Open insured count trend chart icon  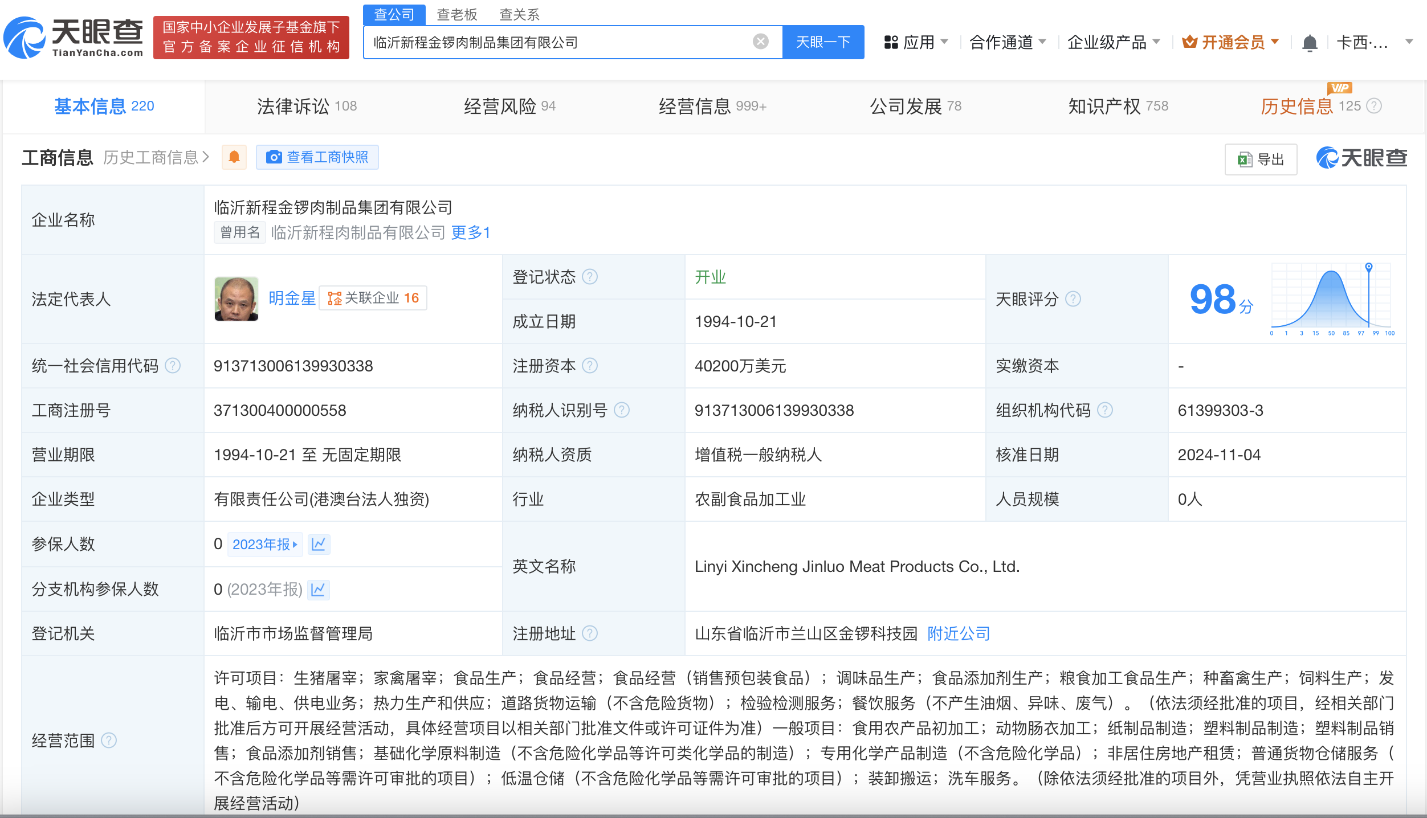coord(319,544)
